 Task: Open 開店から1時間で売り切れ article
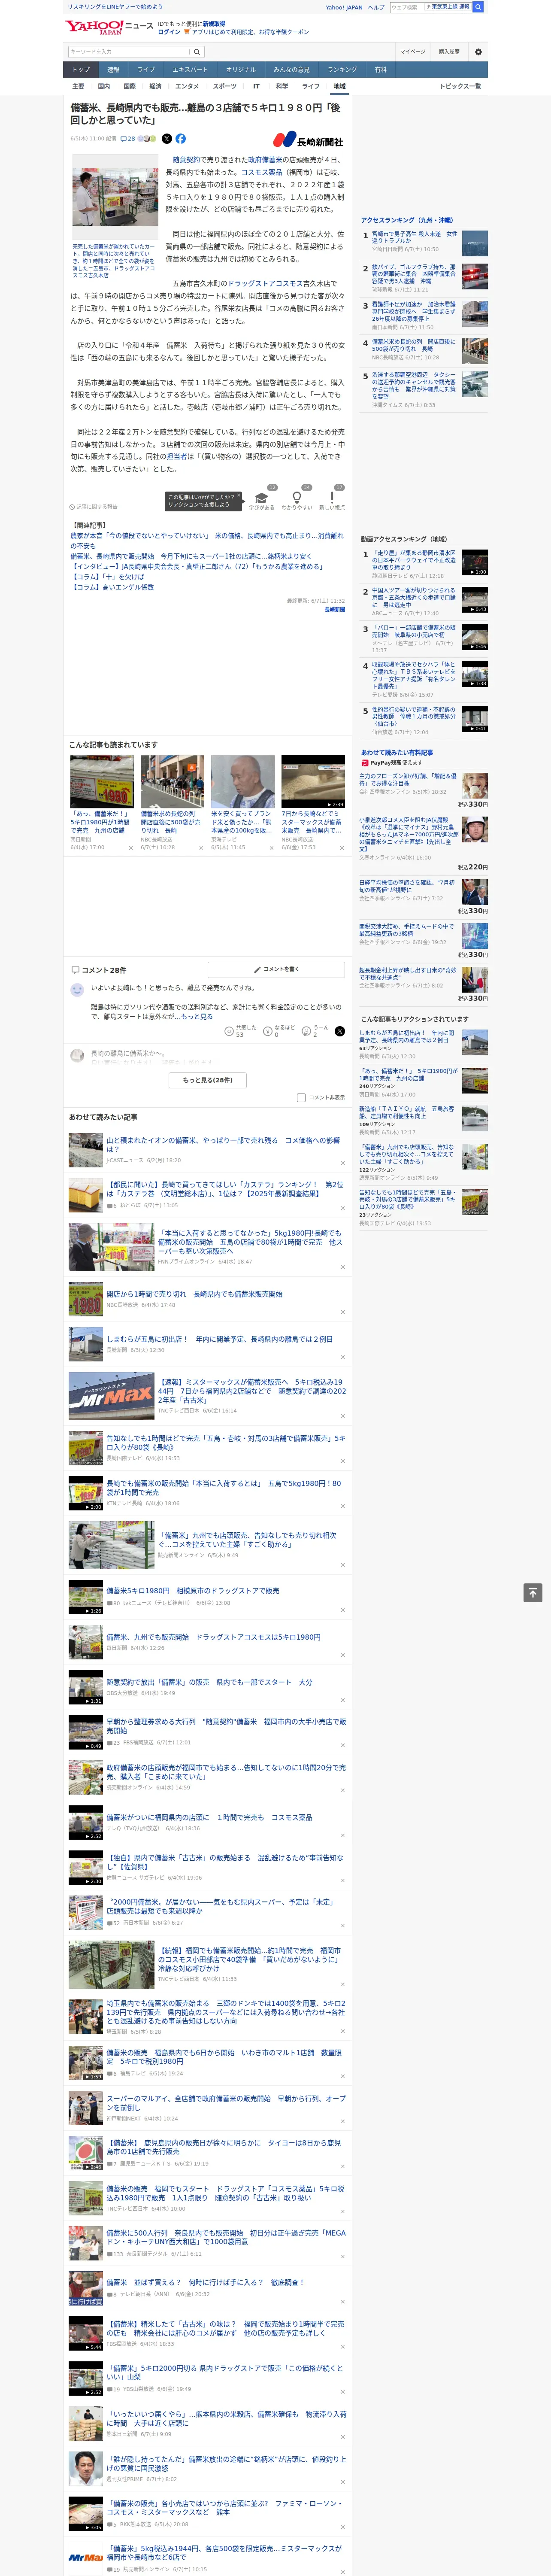(x=195, y=1294)
